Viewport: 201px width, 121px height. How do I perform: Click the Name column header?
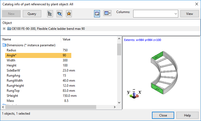(x=31, y=39)
